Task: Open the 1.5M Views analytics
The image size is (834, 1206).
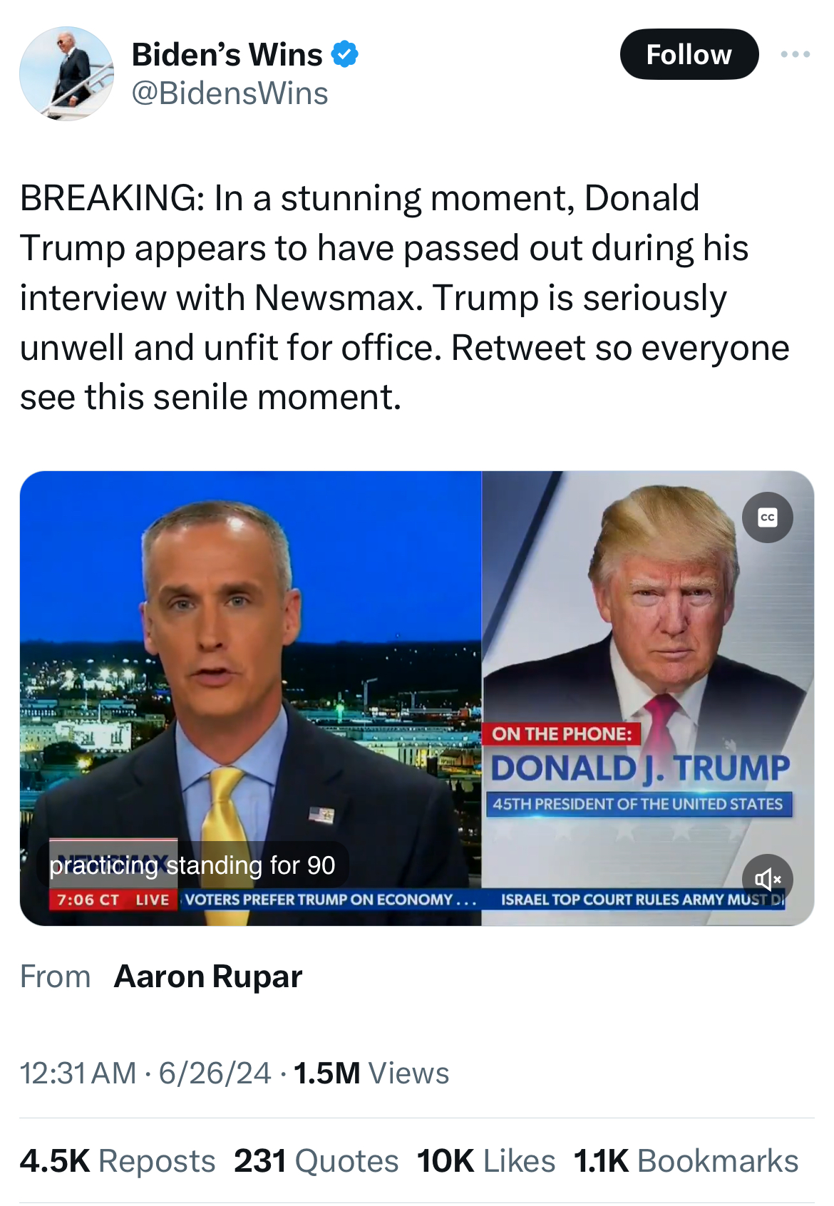Action: pyautogui.click(x=371, y=1073)
